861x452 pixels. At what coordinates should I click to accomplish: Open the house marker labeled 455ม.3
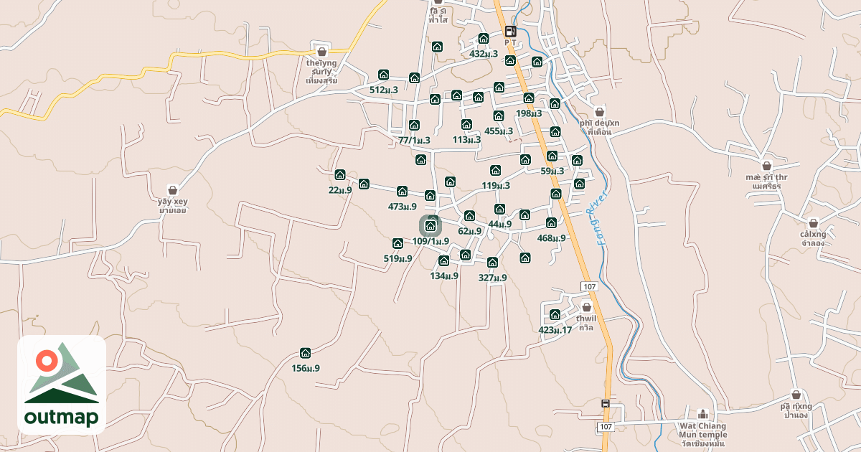click(499, 116)
